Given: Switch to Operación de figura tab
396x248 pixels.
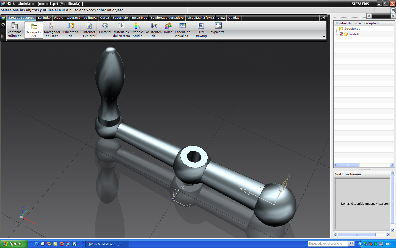Looking at the screenshot, I should coord(82,18).
